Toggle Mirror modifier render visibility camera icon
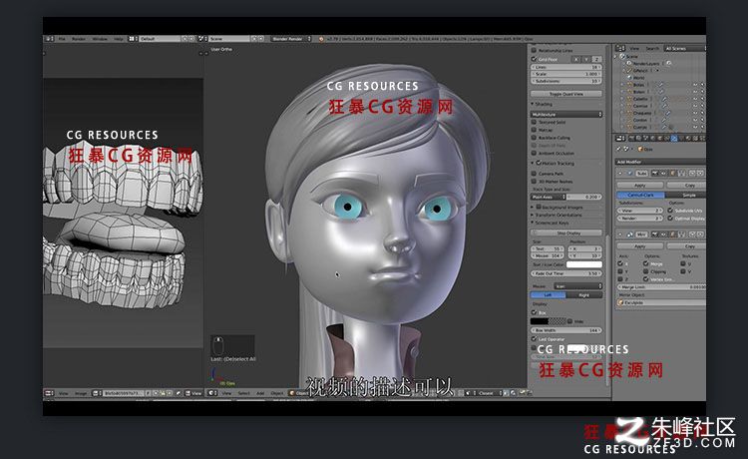The height and width of the screenshot is (459, 748). click(655, 234)
